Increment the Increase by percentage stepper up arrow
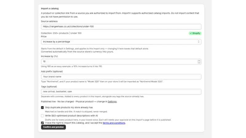Viewport: 246px width, 138px height. point(199,60)
